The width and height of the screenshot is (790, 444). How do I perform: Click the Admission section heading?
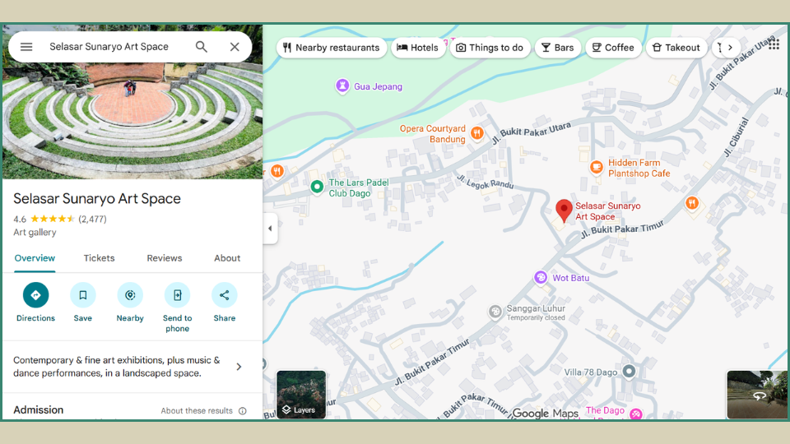tap(39, 409)
